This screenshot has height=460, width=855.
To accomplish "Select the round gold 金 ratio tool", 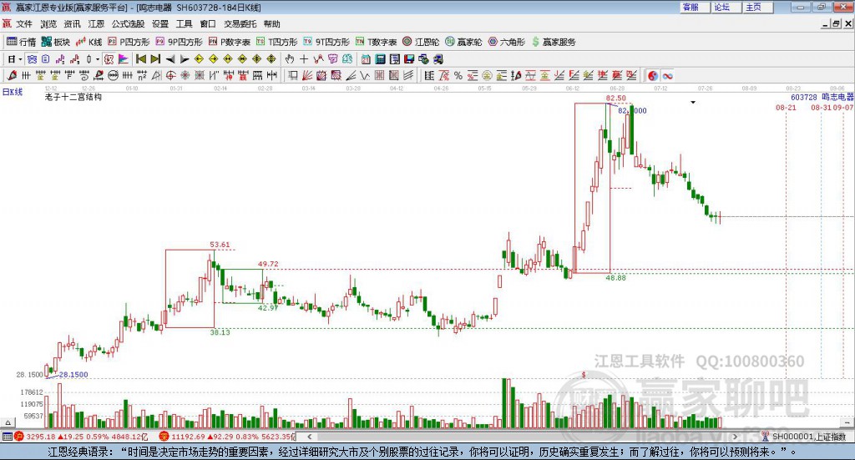I will [487, 76].
